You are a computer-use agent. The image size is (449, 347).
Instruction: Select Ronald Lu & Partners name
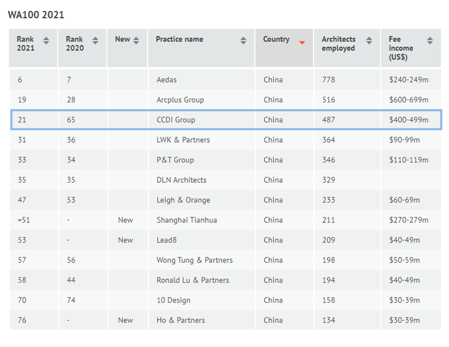tap(193, 280)
